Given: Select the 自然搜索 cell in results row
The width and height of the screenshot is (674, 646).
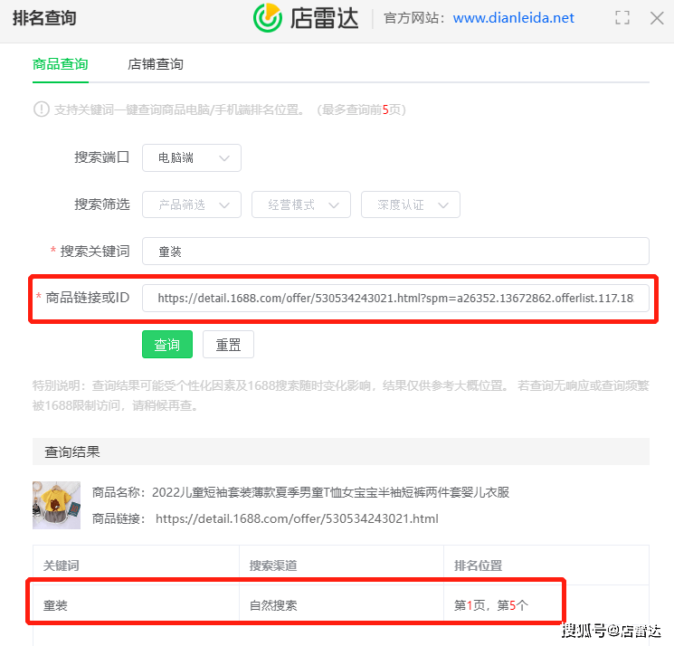Looking at the screenshot, I should coord(273,605).
